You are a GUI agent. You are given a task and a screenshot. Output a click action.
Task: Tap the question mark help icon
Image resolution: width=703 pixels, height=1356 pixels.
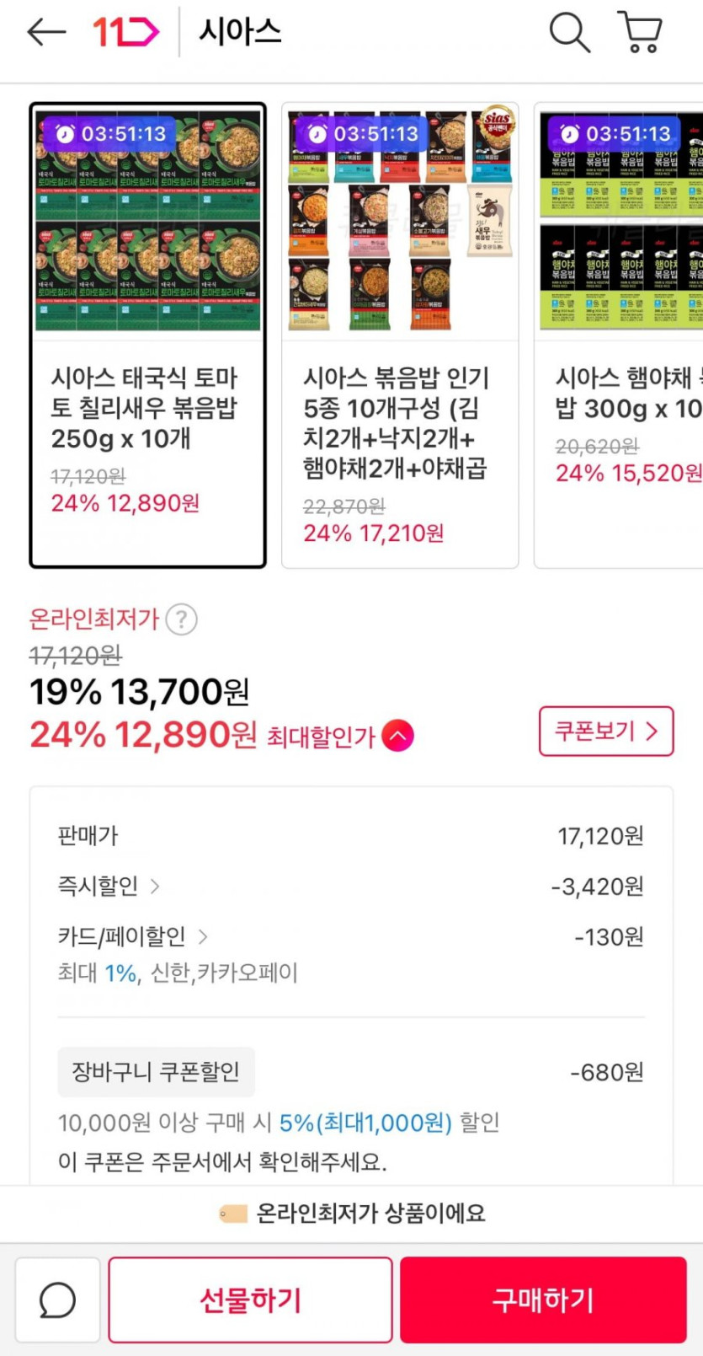tap(181, 619)
